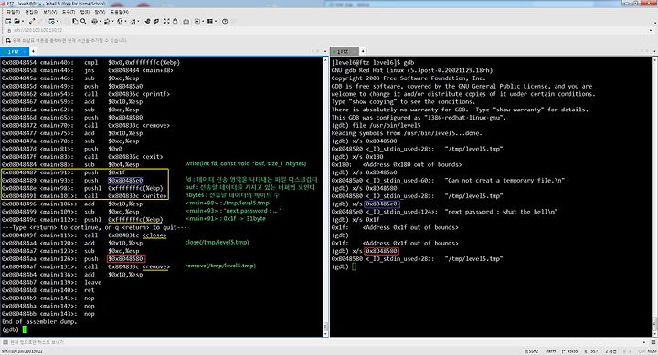Image resolution: width=658 pixels, height=355 pixels.
Task: Click the lock screen padlock icon
Action: [x=175, y=21]
